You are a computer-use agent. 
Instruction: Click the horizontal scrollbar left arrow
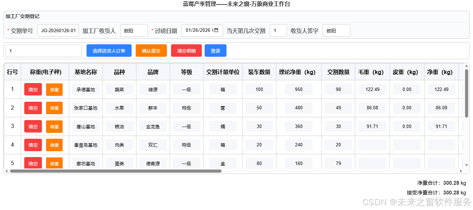click(x=7, y=171)
